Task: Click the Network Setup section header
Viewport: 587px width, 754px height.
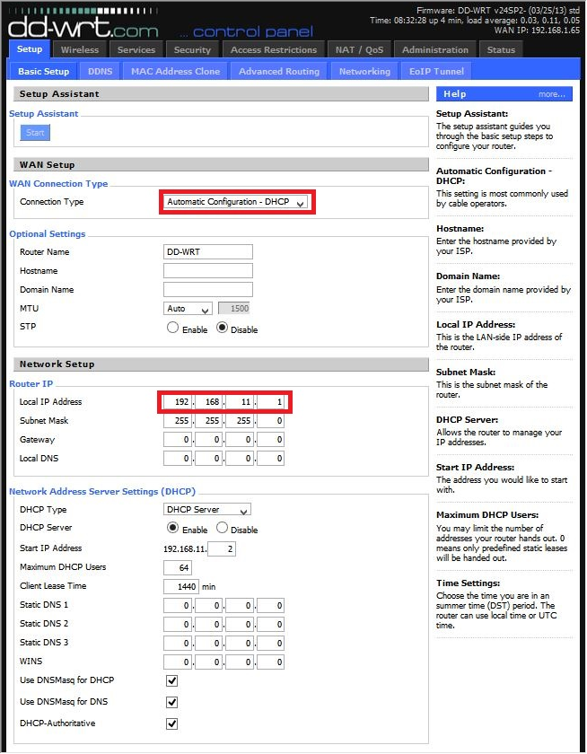Action: pos(221,364)
